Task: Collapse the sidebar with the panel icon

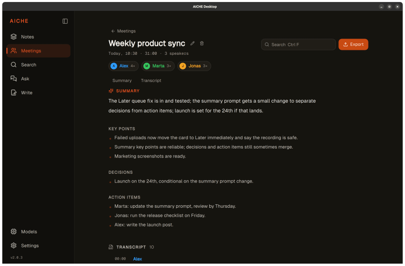Action: 65,21
